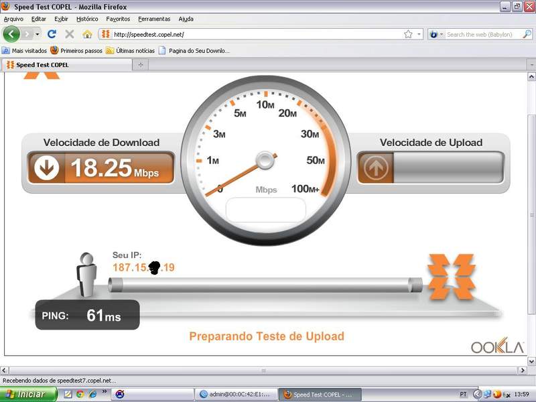Open the Histórico menu
Viewport: 536px width, 402px height.
[87, 19]
